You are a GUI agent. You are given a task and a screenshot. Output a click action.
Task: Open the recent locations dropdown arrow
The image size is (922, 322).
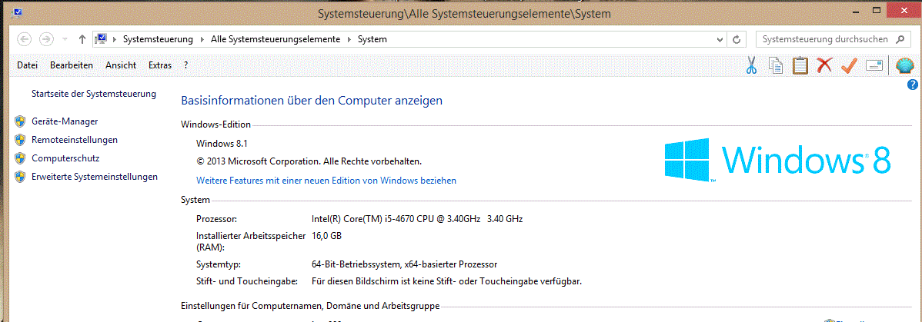click(x=65, y=39)
